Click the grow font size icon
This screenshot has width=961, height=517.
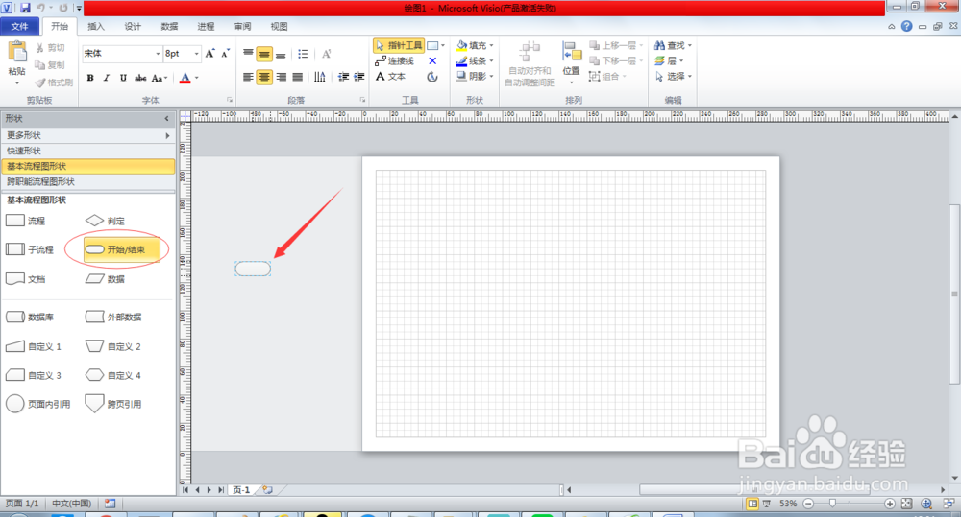[210, 53]
